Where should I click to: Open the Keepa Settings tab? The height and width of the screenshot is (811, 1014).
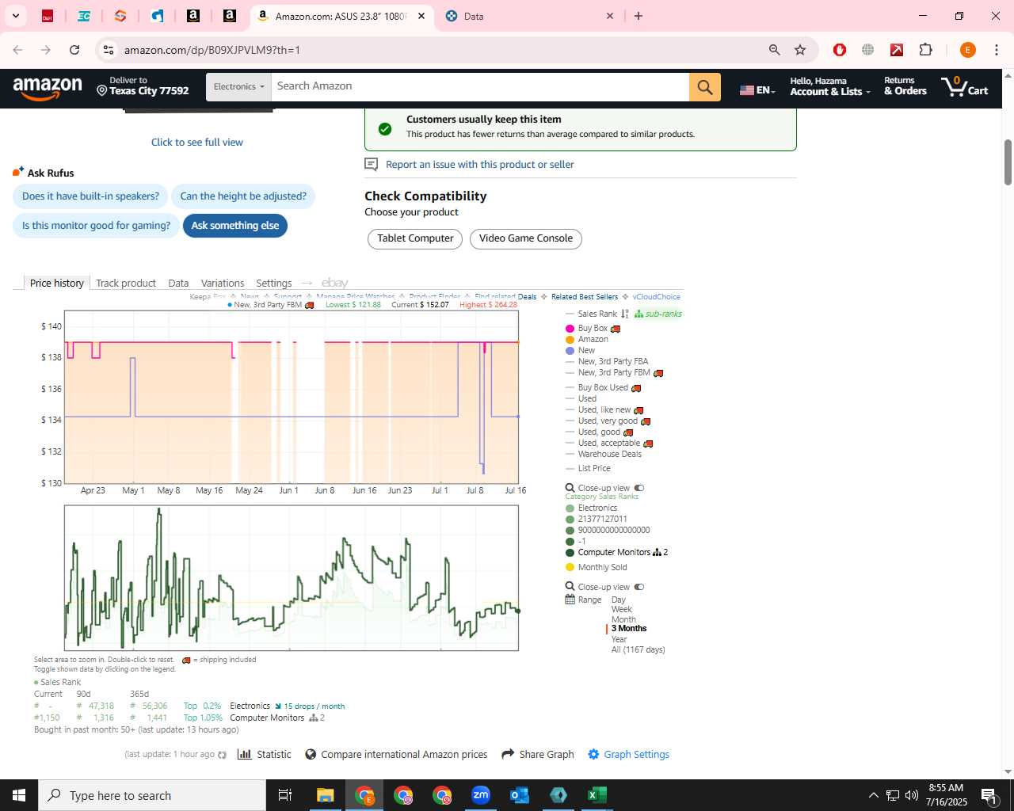click(274, 283)
